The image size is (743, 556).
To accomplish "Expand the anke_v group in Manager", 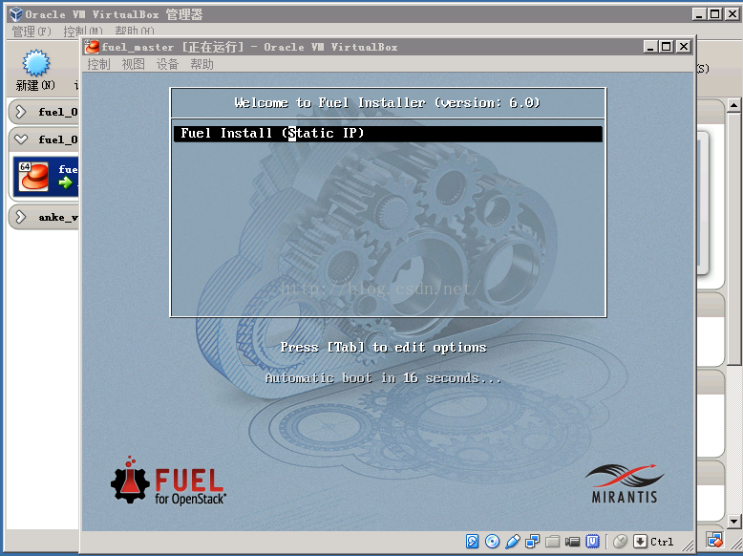I will coord(20,217).
